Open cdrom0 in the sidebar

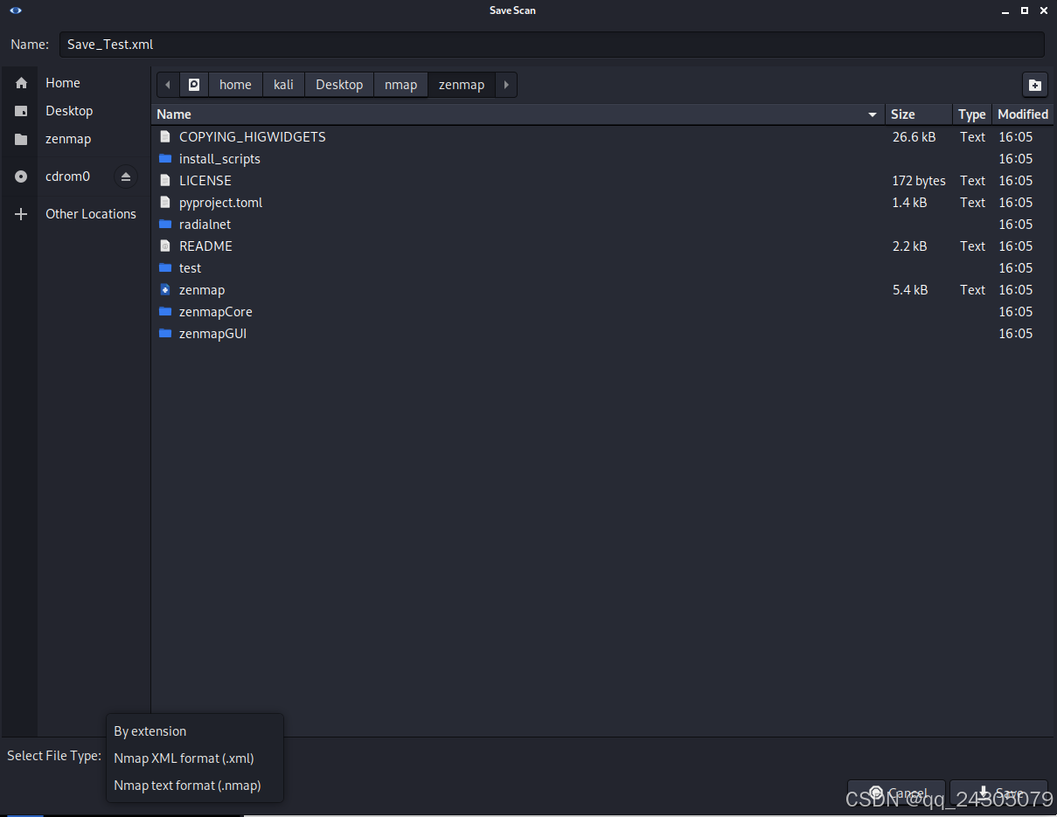[67, 177]
